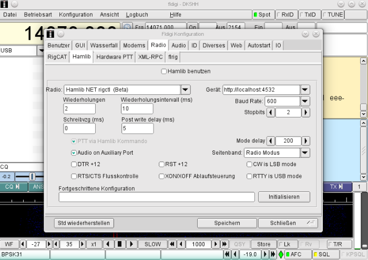
Task: Switch to the Audio tab
Action: [x=179, y=46]
